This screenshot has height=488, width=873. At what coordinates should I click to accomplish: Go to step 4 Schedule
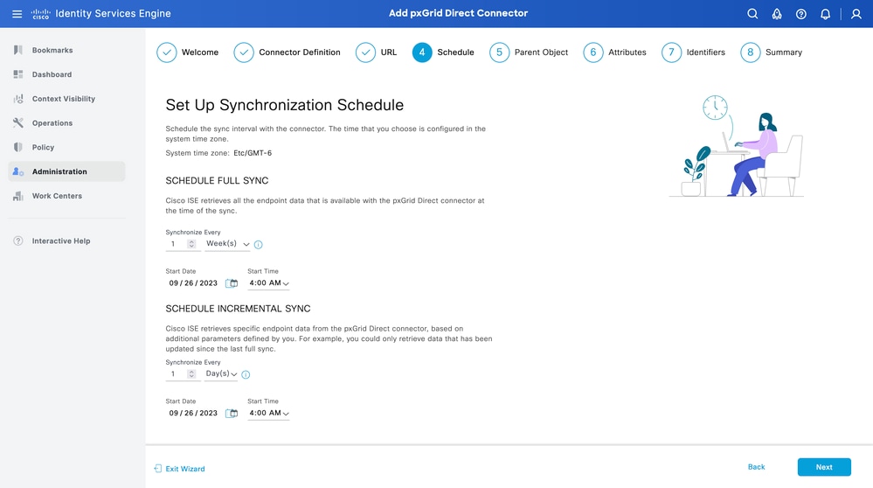point(443,52)
